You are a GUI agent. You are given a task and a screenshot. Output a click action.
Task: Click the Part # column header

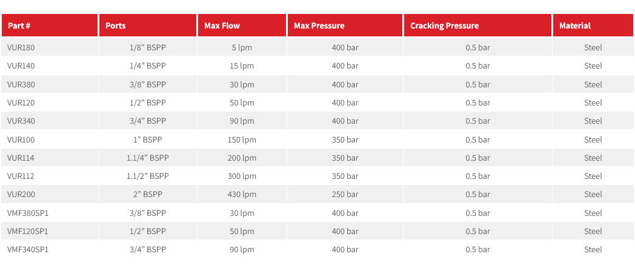(19, 26)
